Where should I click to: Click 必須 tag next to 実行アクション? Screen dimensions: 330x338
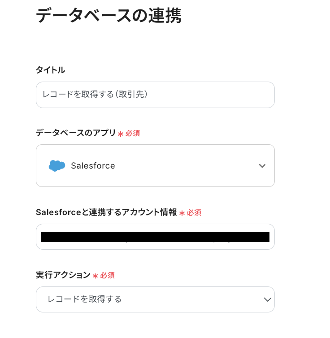click(108, 276)
